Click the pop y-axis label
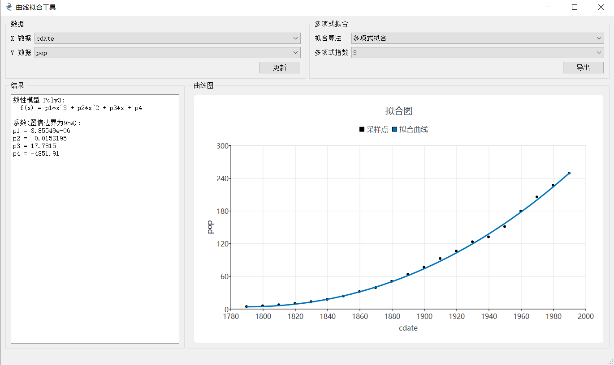The image size is (614, 365). coord(210,227)
